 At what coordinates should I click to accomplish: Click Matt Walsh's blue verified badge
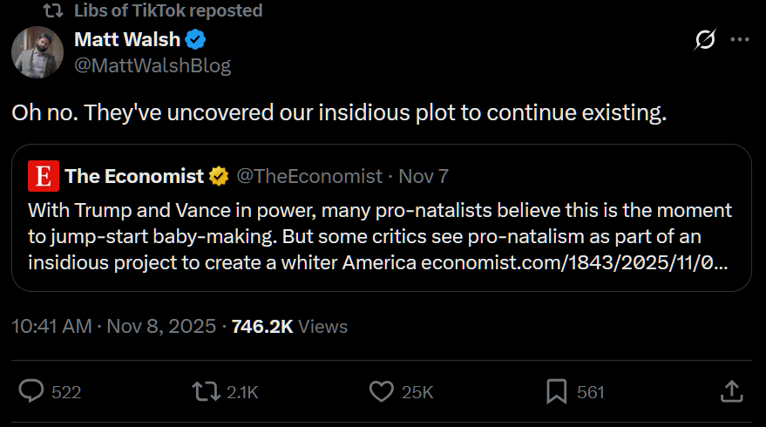click(197, 39)
